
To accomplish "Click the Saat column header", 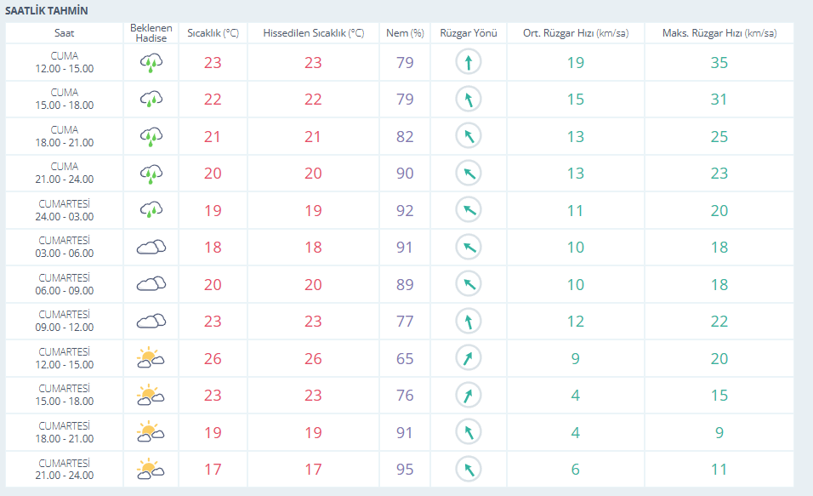I will tap(65, 33).
